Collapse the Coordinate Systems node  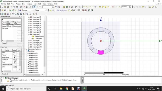point(25,49)
